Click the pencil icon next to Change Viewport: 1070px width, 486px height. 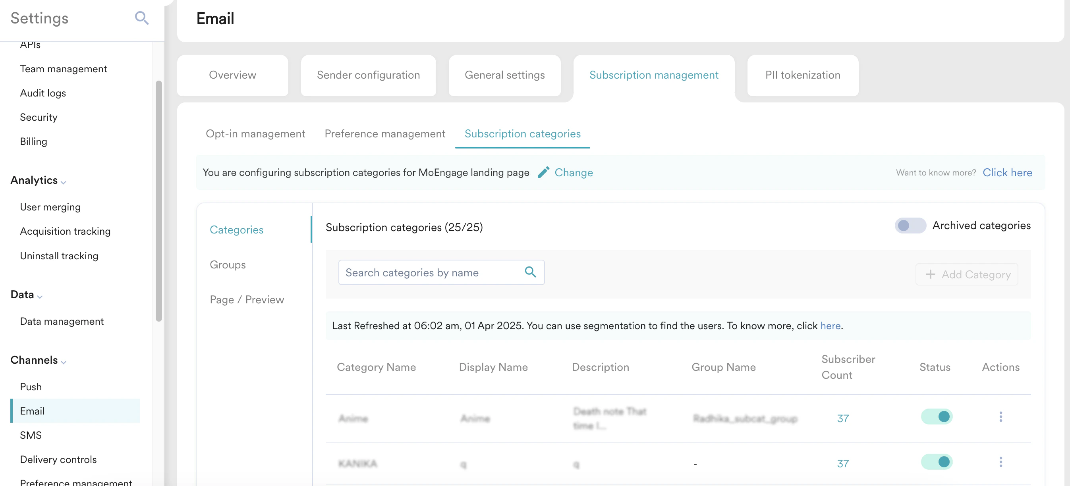point(543,172)
